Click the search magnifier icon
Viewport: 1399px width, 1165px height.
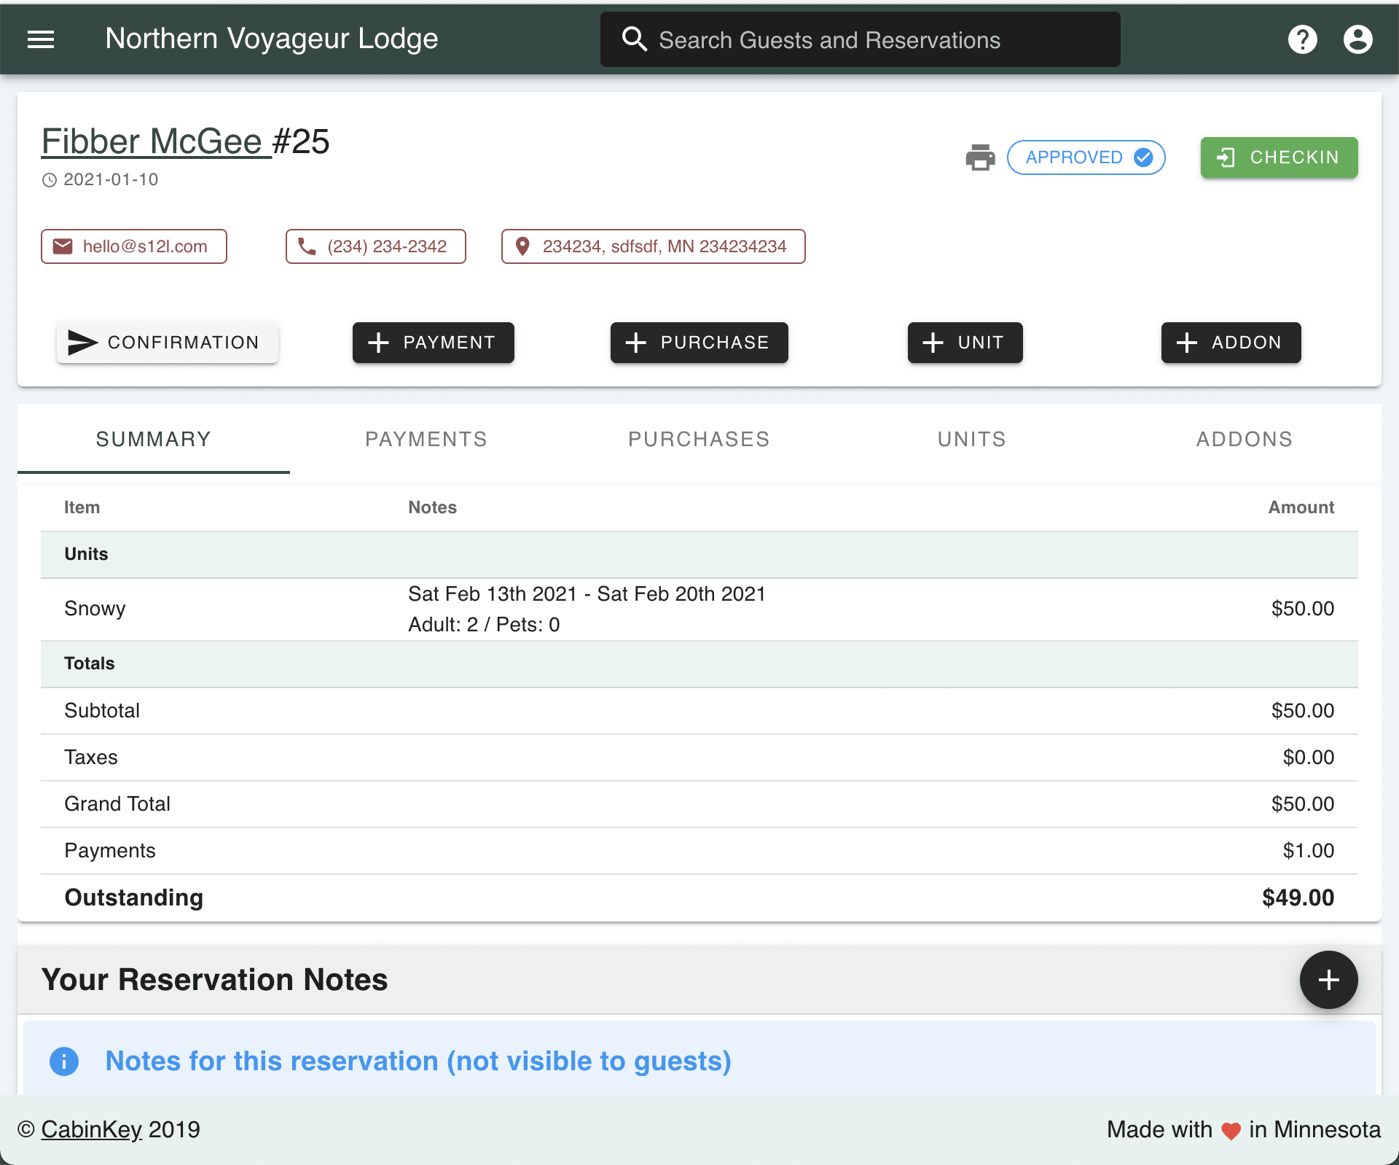pos(635,39)
